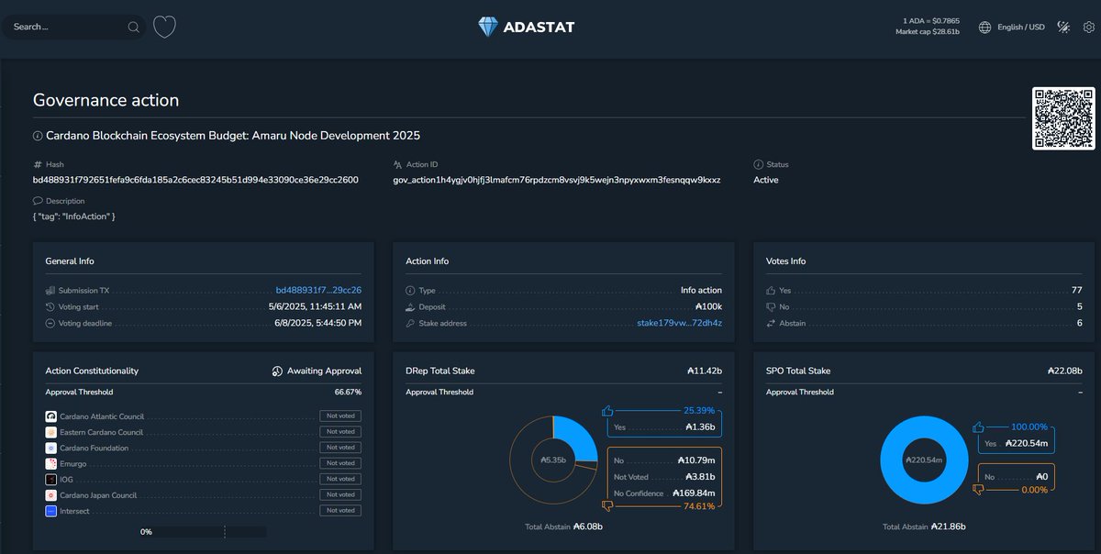Click Not voted badge for Cardano Japan Council
The width and height of the screenshot is (1101, 554).
(x=340, y=495)
